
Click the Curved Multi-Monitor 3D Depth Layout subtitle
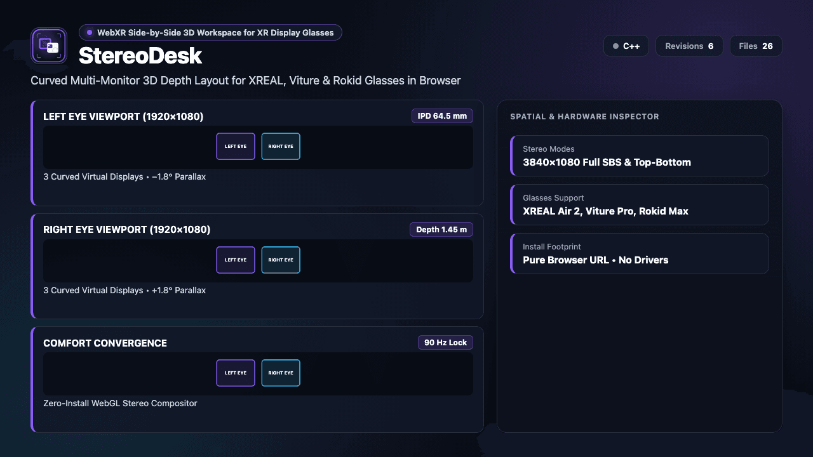pos(246,81)
